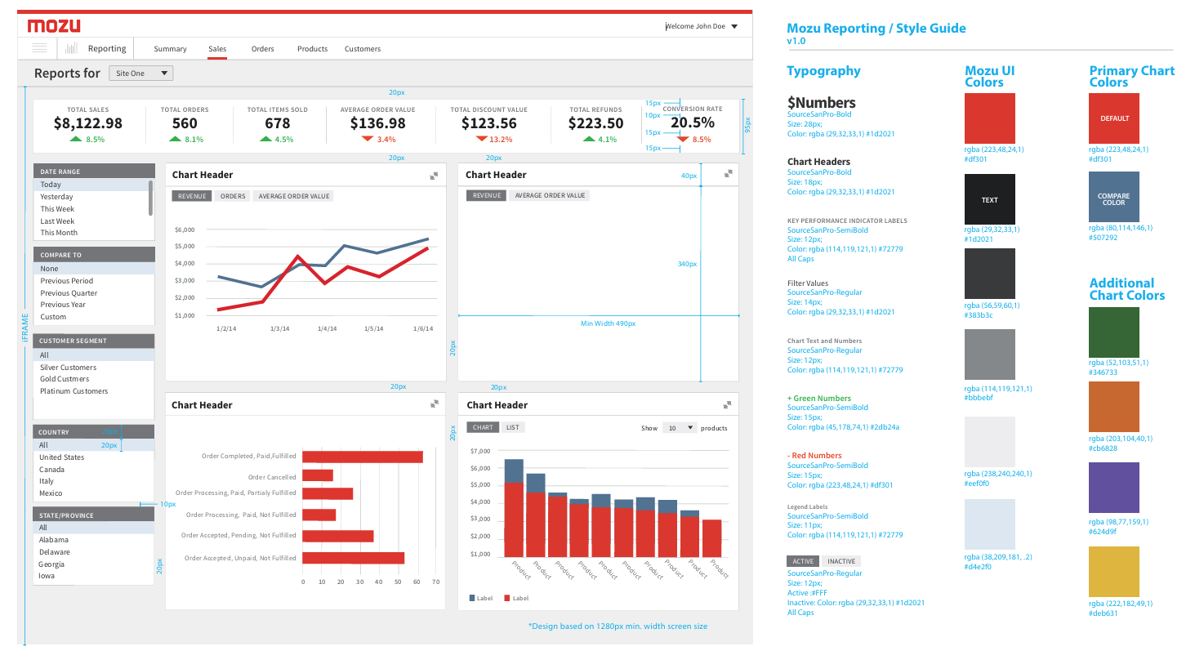Click the green additional chart color swatch
The height and width of the screenshot is (651, 1195).
coord(1114,332)
